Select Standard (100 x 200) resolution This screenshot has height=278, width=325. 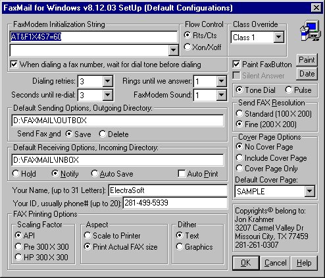[x=239, y=114]
